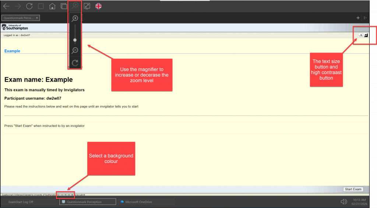Toggle the high contrast button
The height and width of the screenshot is (208, 377).
(x=366, y=35)
